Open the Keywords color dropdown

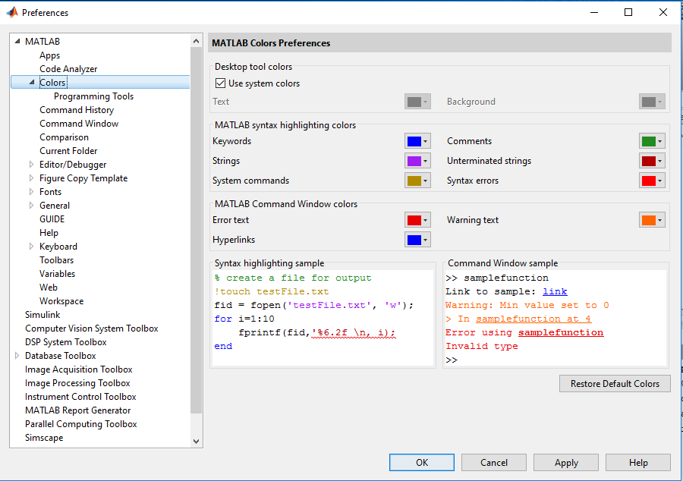pyautogui.click(x=417, y=141)
